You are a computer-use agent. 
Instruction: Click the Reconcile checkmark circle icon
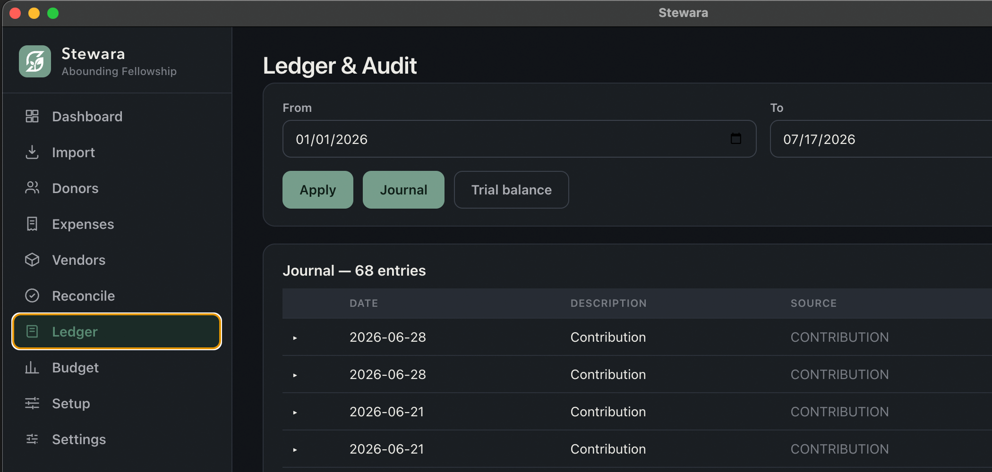click(32, 295)
